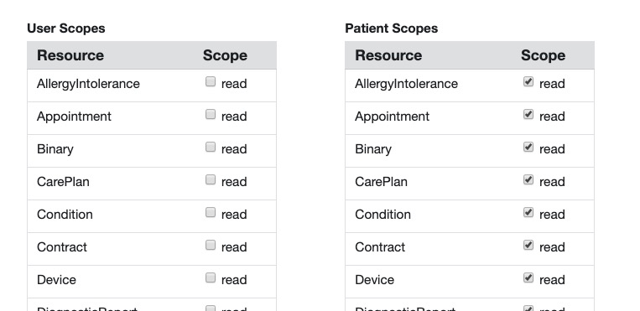640x311 pixels.
Task: Click Resource header in User Scopes table
Action: coord(70,55)
